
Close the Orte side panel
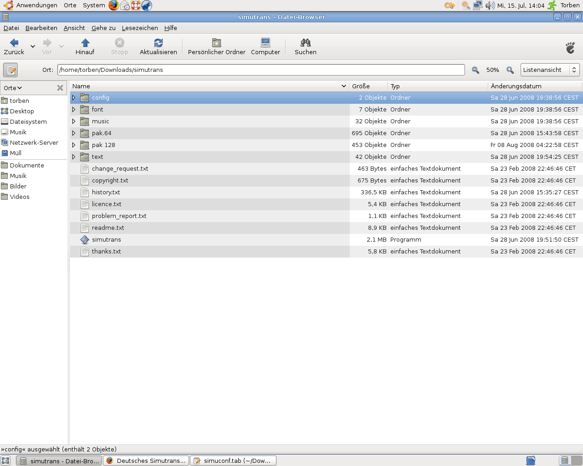click(60, 88)
